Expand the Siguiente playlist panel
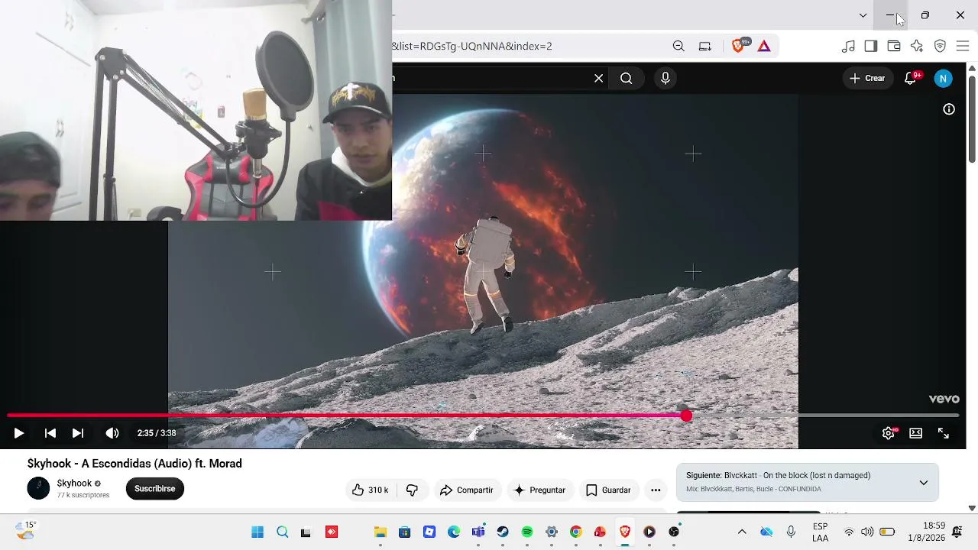 coord(923,482)
